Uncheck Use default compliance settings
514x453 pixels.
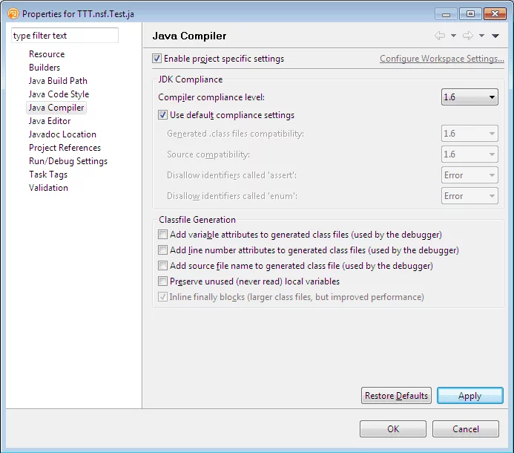click(x=163, y=115)
